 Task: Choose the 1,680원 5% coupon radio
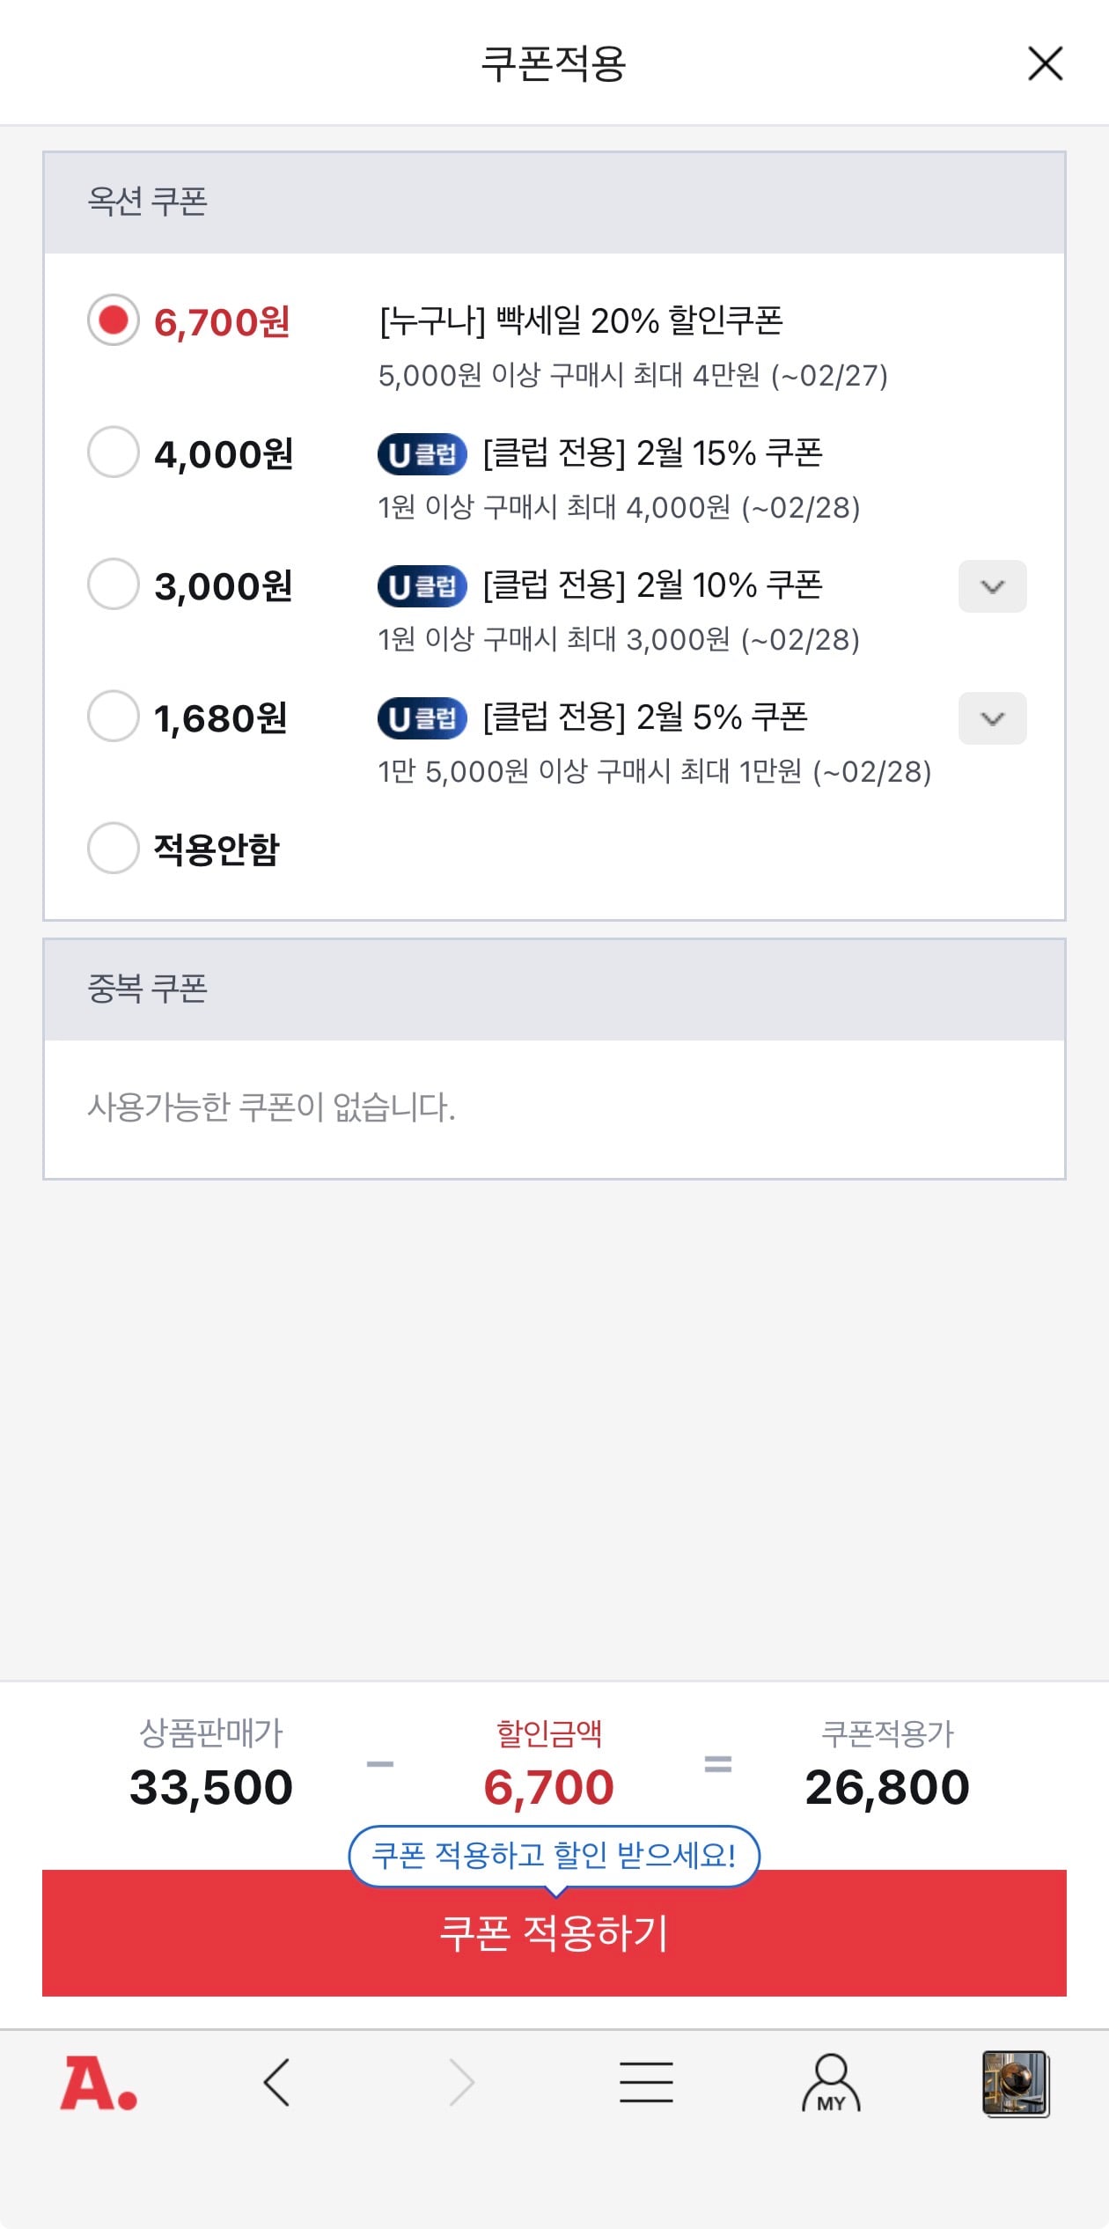[114, 716]
